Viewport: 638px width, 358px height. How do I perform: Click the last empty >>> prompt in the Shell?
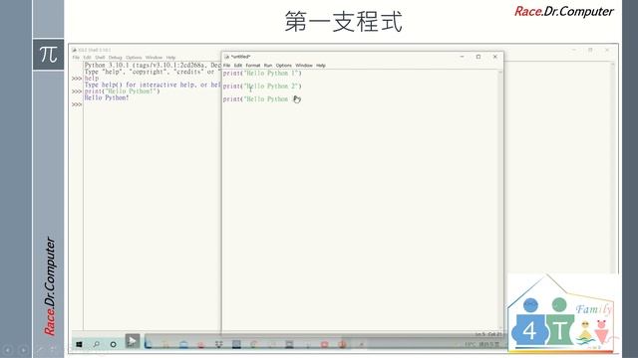77,104
